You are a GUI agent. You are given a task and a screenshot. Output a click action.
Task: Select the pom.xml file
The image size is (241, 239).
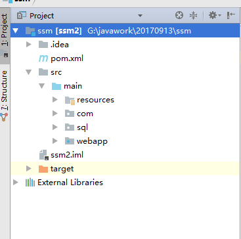[x=67, y=58]
